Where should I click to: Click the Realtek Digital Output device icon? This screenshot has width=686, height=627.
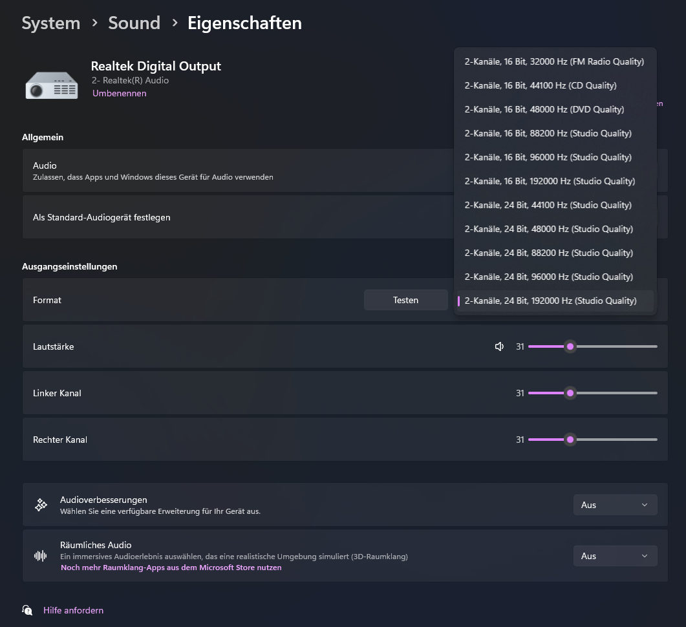pyautogui.click(x=52, y=83)
